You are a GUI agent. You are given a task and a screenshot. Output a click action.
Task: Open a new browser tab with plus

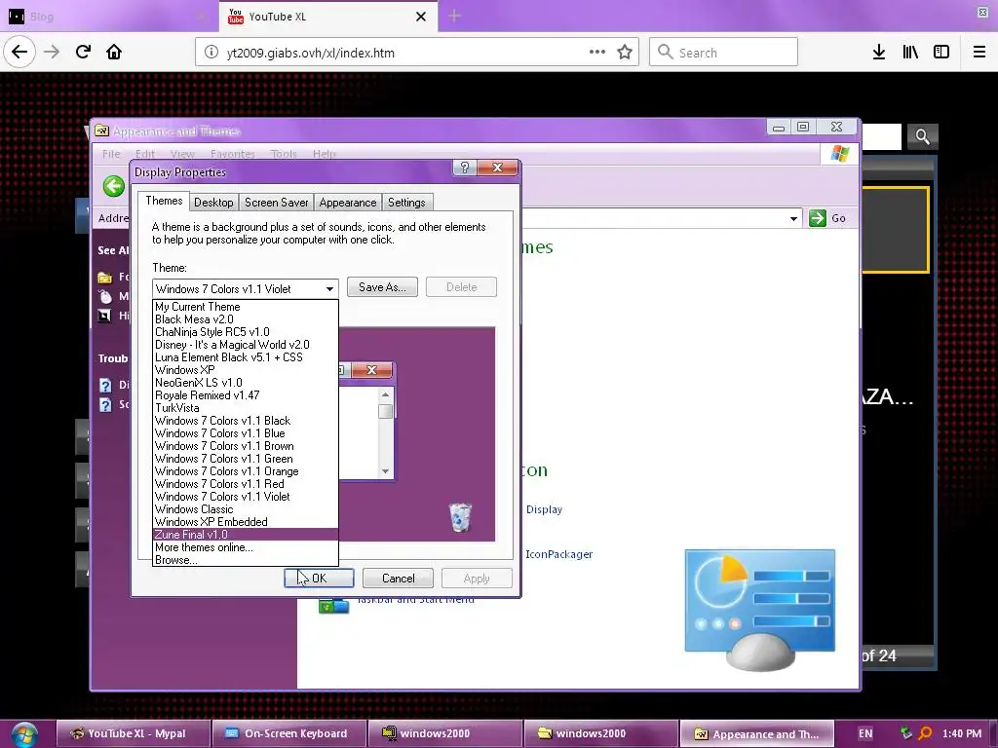click(x=454, y=16)
